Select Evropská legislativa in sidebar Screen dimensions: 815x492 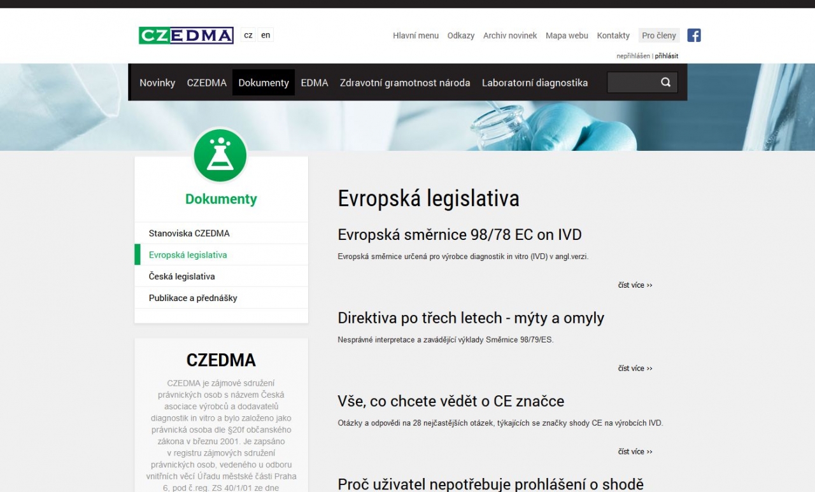221,255
